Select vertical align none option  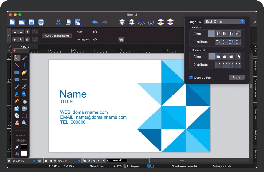click(x=211, y=34)
